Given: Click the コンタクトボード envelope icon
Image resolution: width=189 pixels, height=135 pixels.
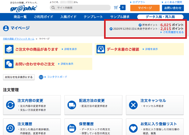Looking at the screenshot, I should 41,77.
